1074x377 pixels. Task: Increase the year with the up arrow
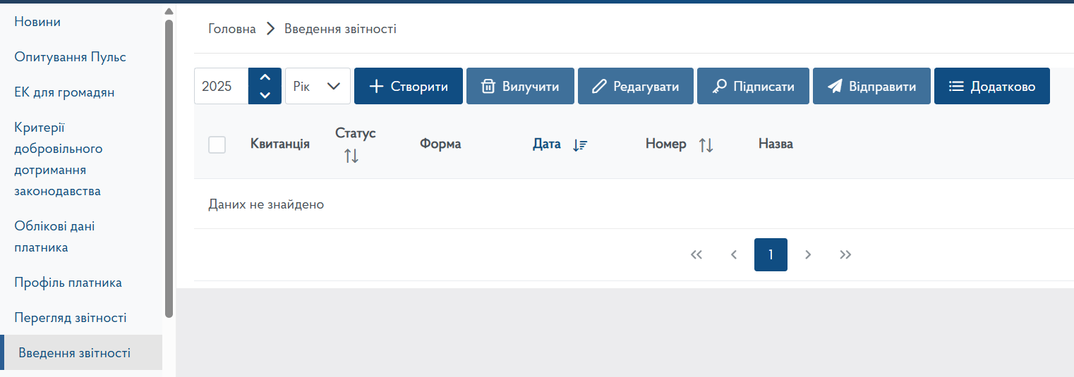(x=265, y=78)
